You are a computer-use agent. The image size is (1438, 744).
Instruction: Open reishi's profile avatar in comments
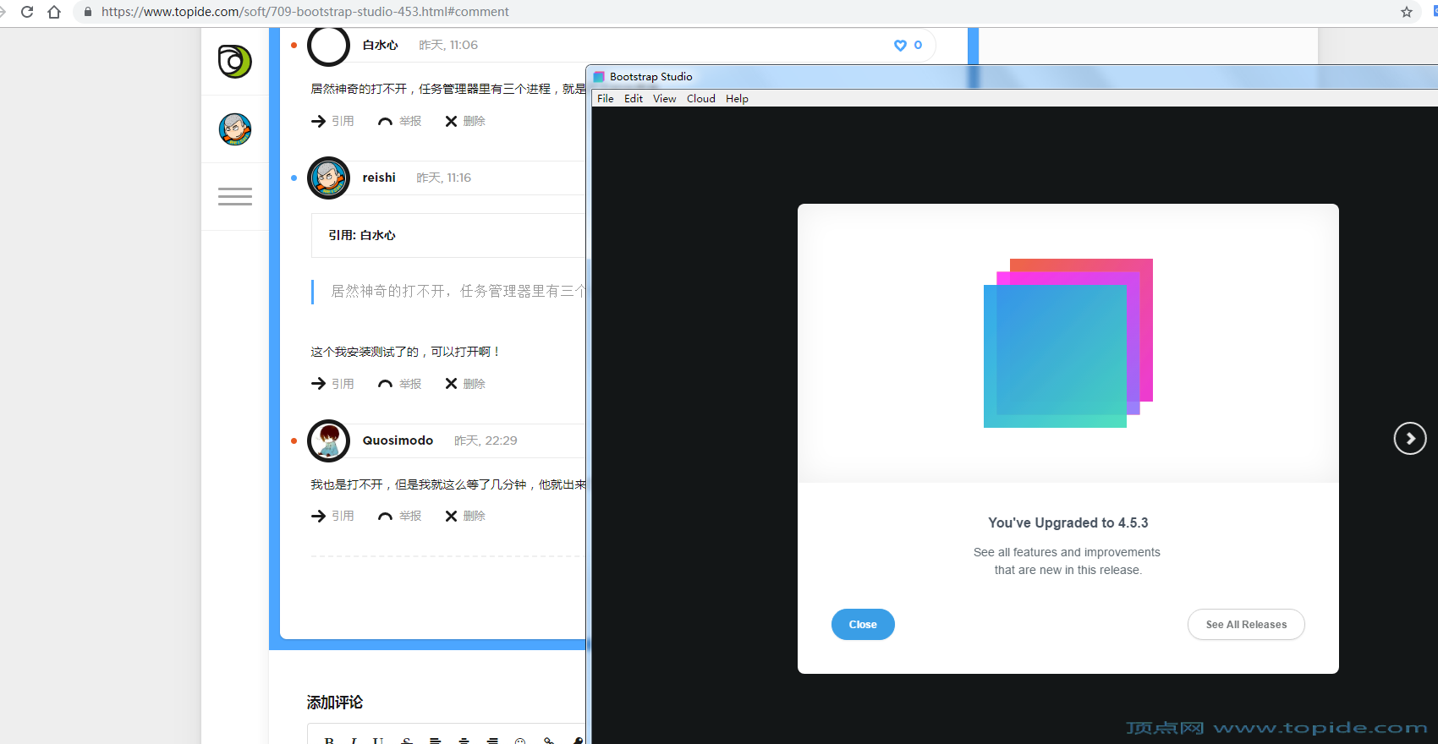coord(328,178)
